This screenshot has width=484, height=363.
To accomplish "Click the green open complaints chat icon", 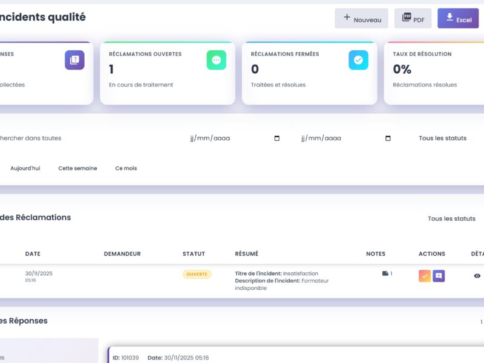I will 216,60.
